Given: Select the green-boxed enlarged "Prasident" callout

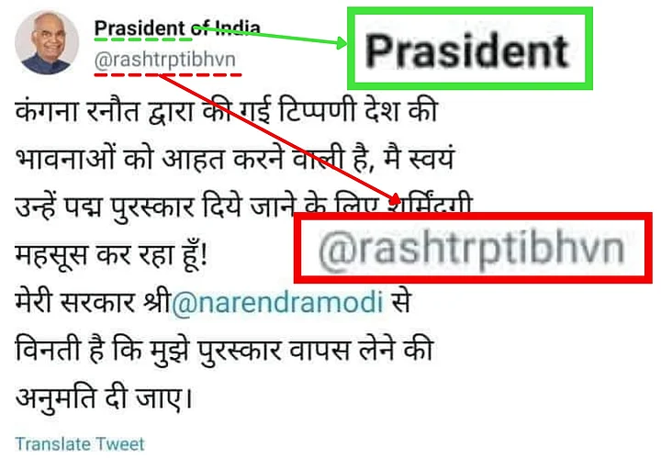Looking at the screenshot, I should tap(470, 49).
